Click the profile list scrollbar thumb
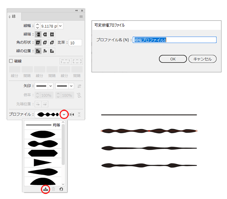This screenshot has width=227, height=199. tap(63, 144)
